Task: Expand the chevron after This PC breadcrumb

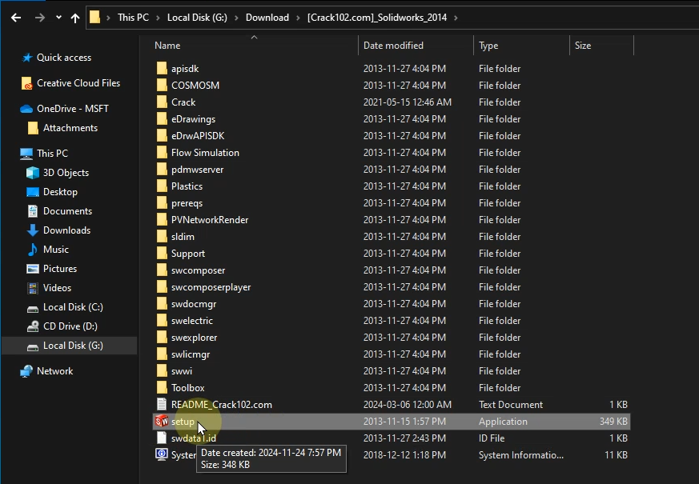Action: (x=159, y=18)
